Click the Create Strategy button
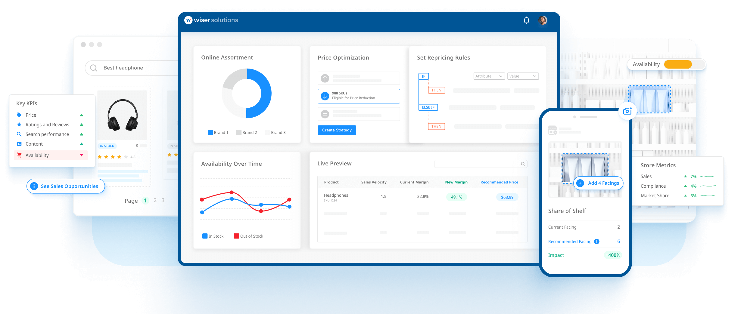Image resolution: width=744 pixels, height=314 pixels. (337, 130)
